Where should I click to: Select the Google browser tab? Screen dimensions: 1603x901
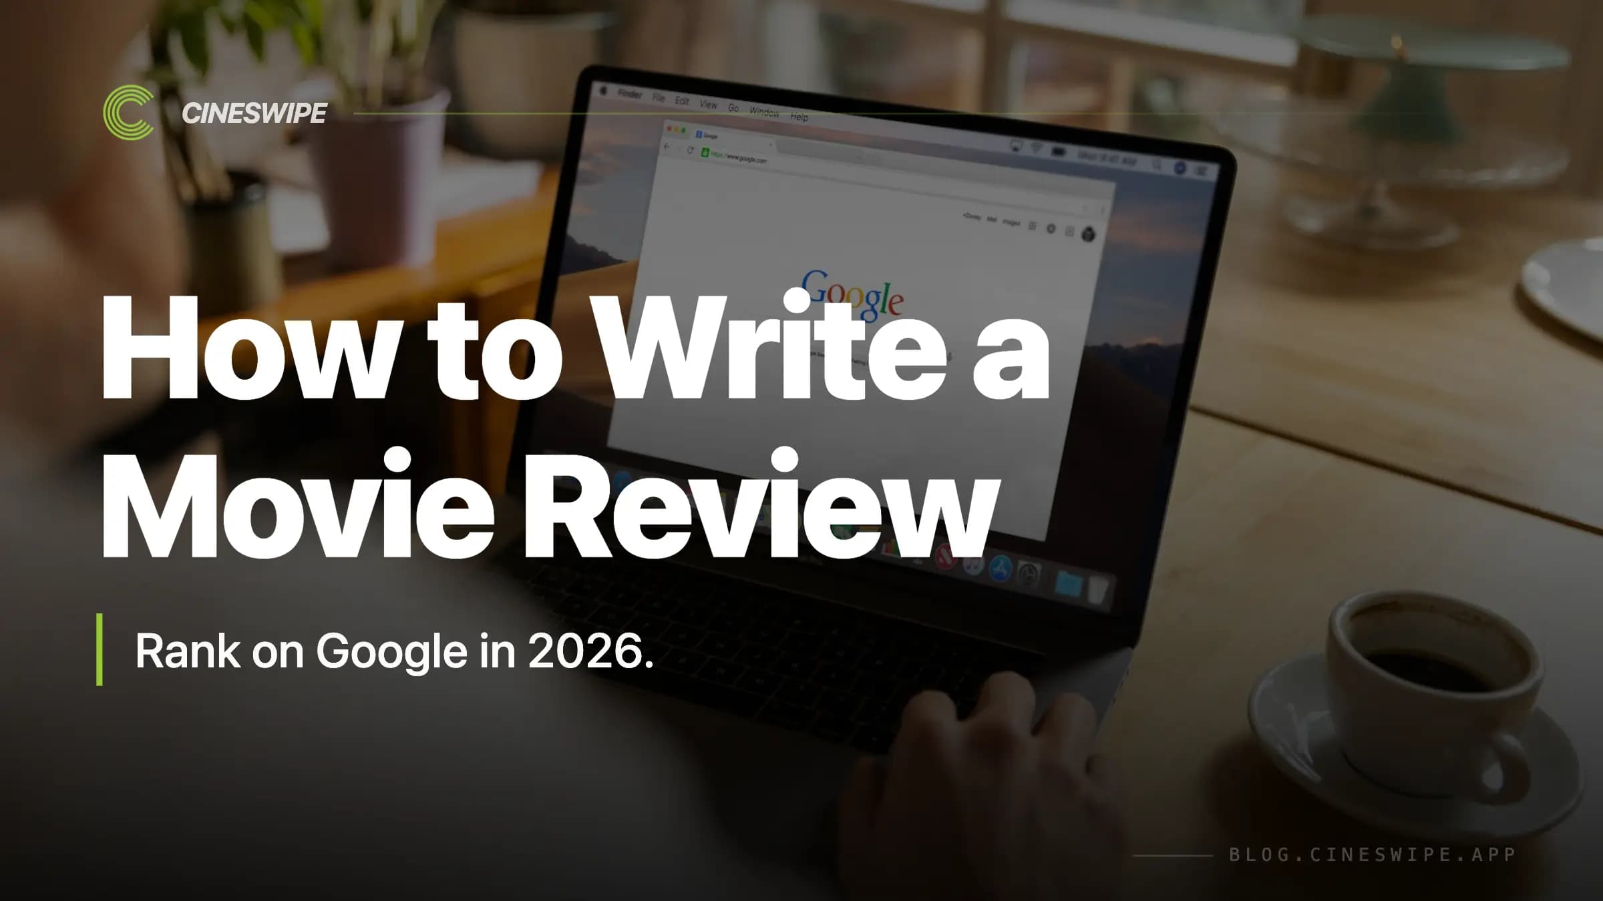click(733, 138)
